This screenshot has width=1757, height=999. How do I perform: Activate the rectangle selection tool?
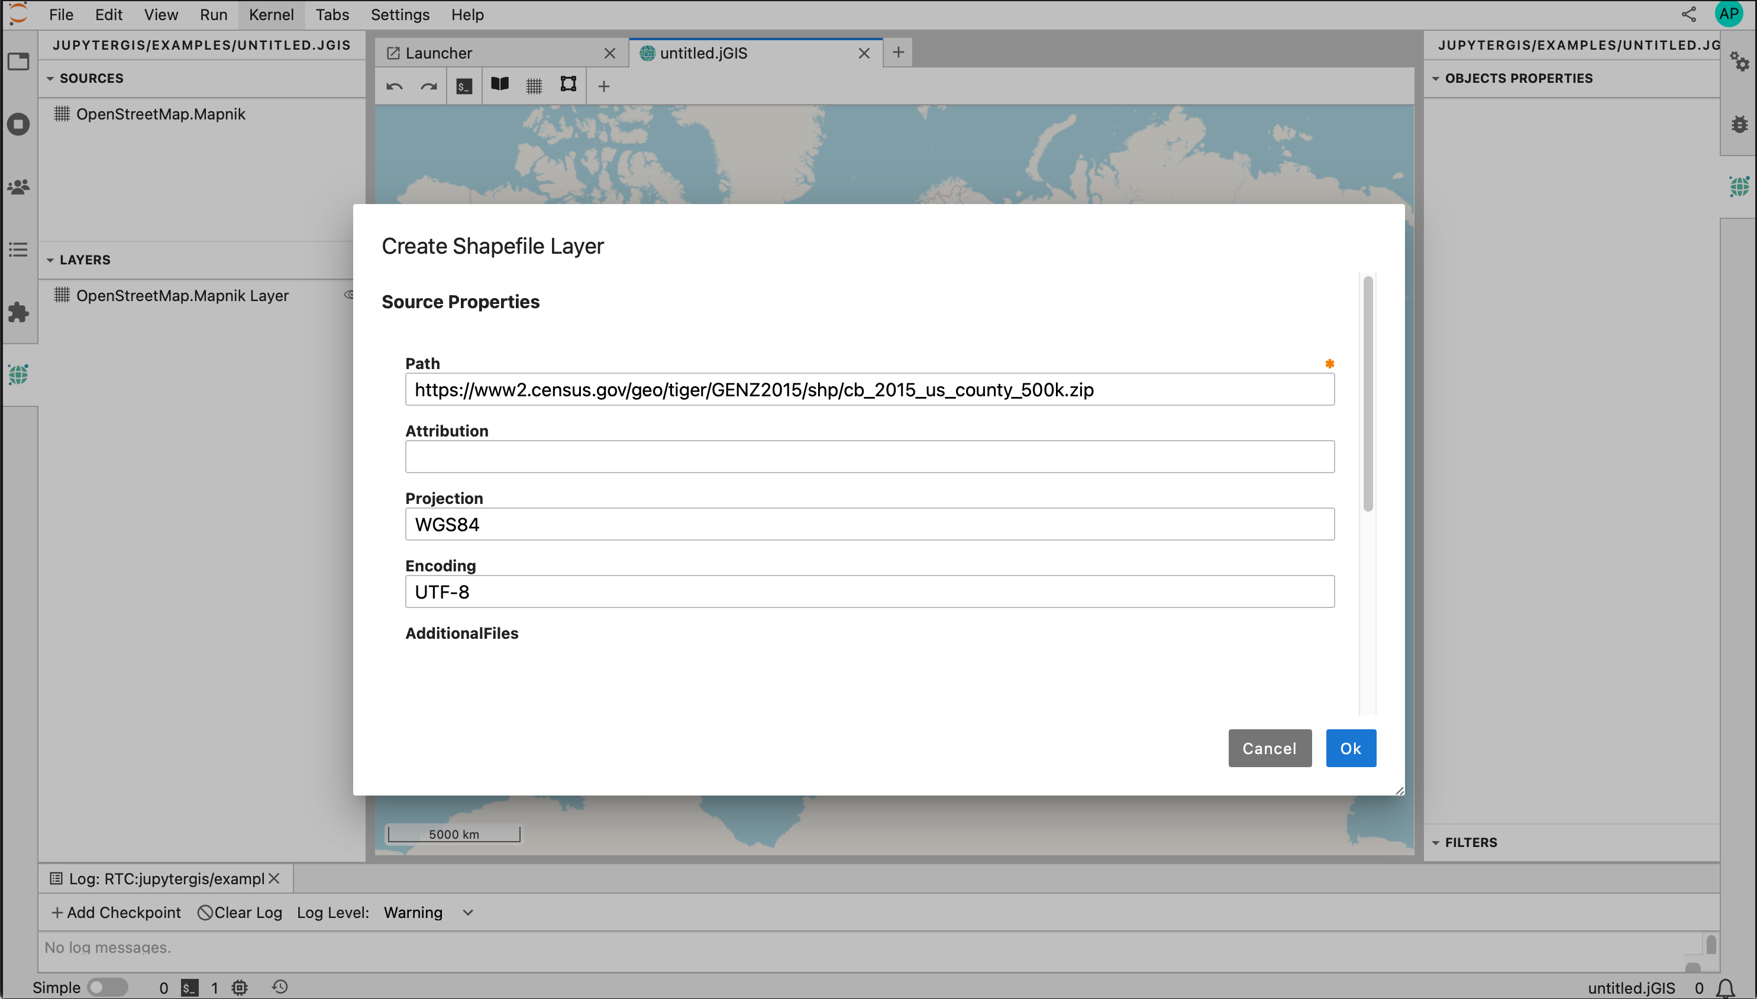point(568,85)
